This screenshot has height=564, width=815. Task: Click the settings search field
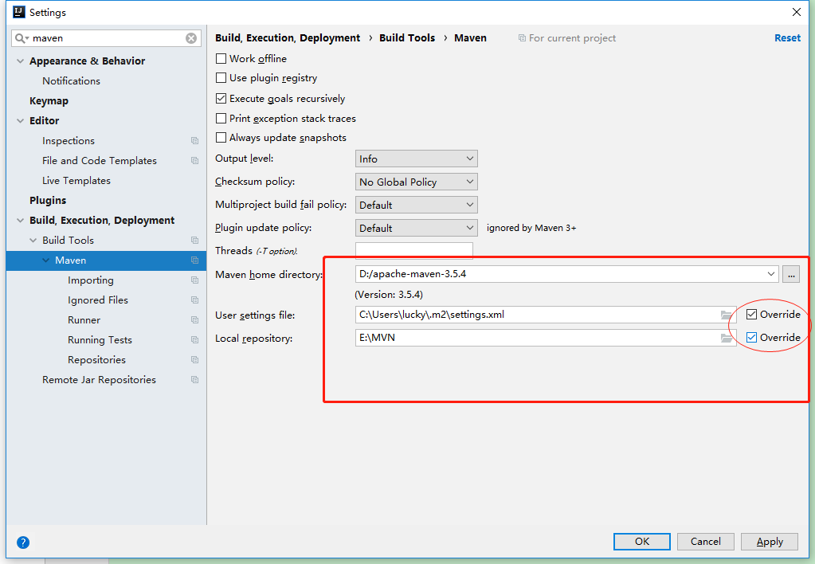point(107,38)
